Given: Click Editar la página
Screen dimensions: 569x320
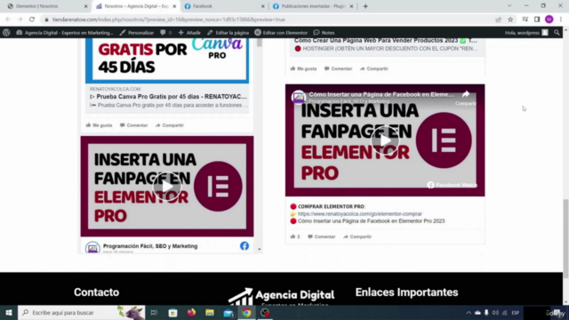Looking at the screenshot, I should pos(228,33).
